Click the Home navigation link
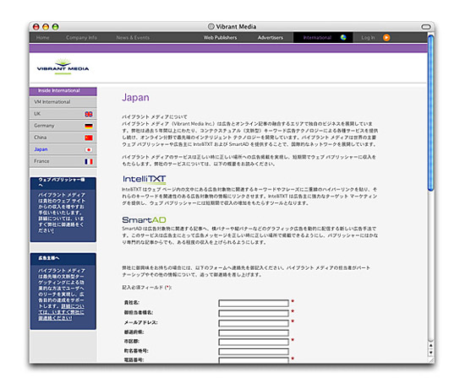Screen dimensions: 465x388 click(x=43, y=38)
